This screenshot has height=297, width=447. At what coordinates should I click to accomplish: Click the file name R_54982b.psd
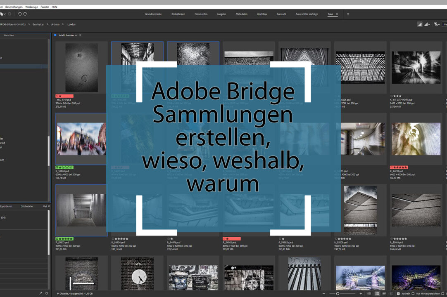[286, 243]
